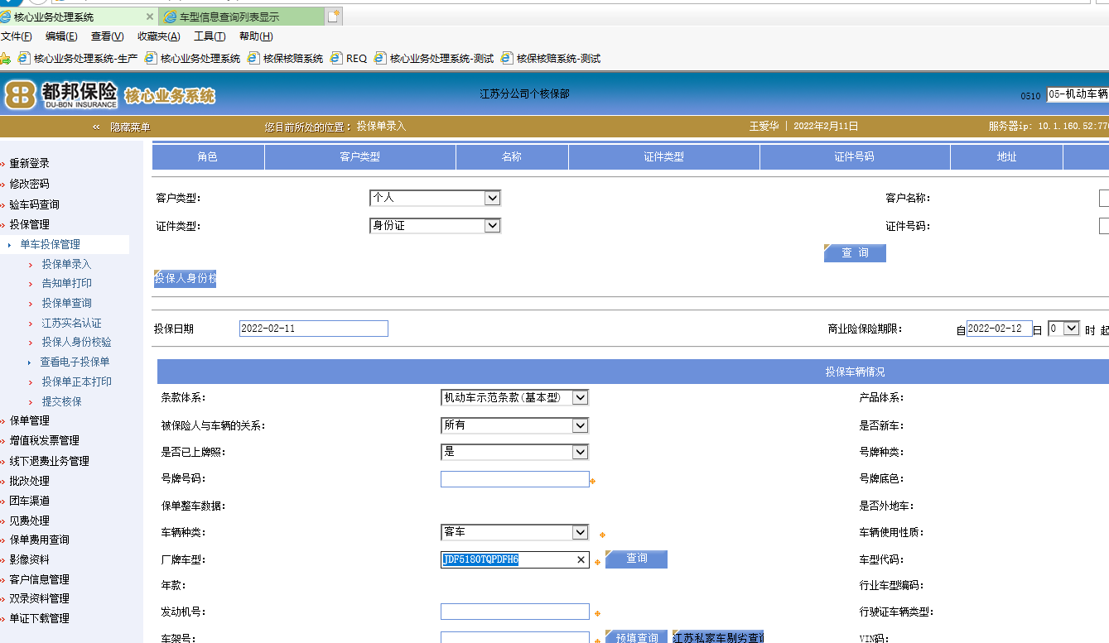Click the 号牌号码 input field

[x=515, y=479]
